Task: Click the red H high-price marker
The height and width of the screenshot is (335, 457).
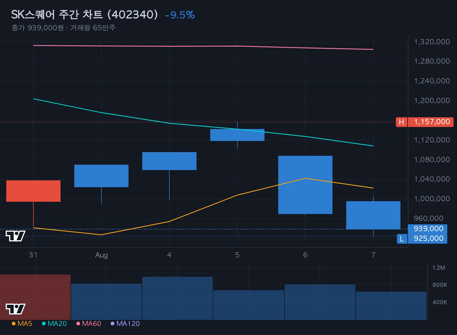Action: pos(401,122)
